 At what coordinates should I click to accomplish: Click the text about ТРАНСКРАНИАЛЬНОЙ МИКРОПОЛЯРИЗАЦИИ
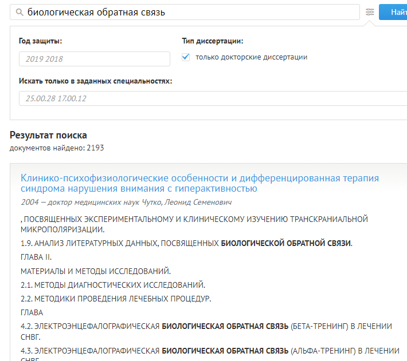pos(194,224)
